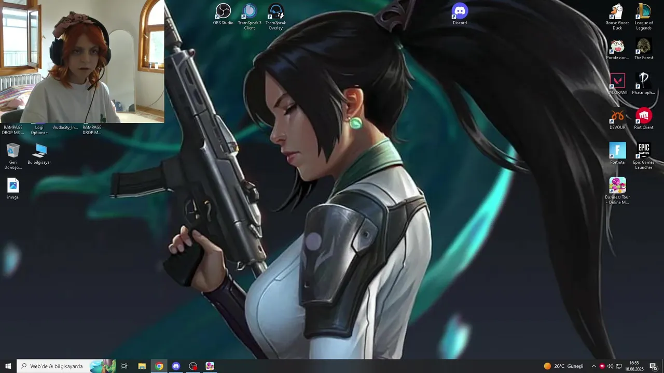The height and width of the screenshot is (373, 664).
Task: Open the Business Tour taskbar app
Action: point(210,366)
